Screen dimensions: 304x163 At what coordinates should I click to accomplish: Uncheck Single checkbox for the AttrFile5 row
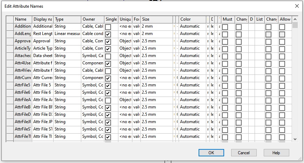click(108, 85)
